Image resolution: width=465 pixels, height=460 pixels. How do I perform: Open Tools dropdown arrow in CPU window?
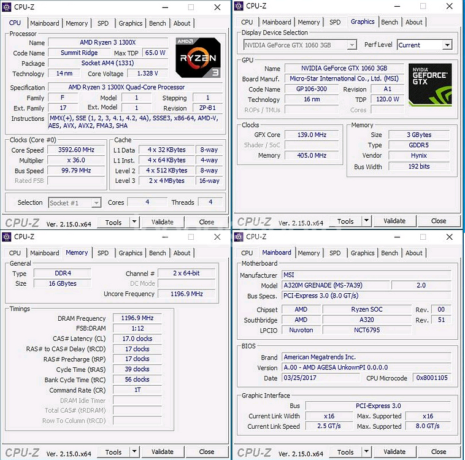(134, 221)
